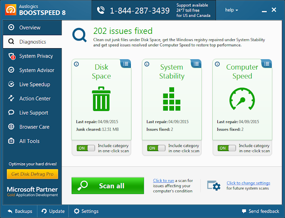Click the Auslogics BoostSpeed logo icon
Screen dimensions: 285x218
[11, 9]
